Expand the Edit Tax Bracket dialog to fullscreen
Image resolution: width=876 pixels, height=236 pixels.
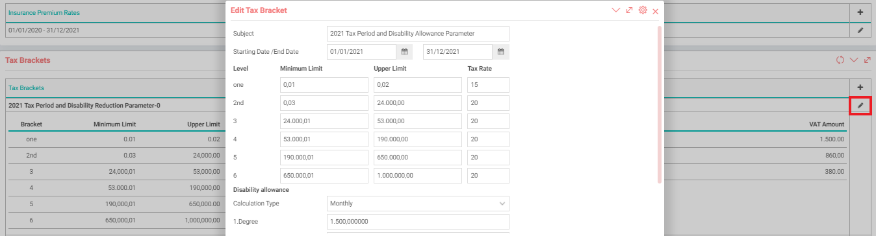[x=629, y=10]
